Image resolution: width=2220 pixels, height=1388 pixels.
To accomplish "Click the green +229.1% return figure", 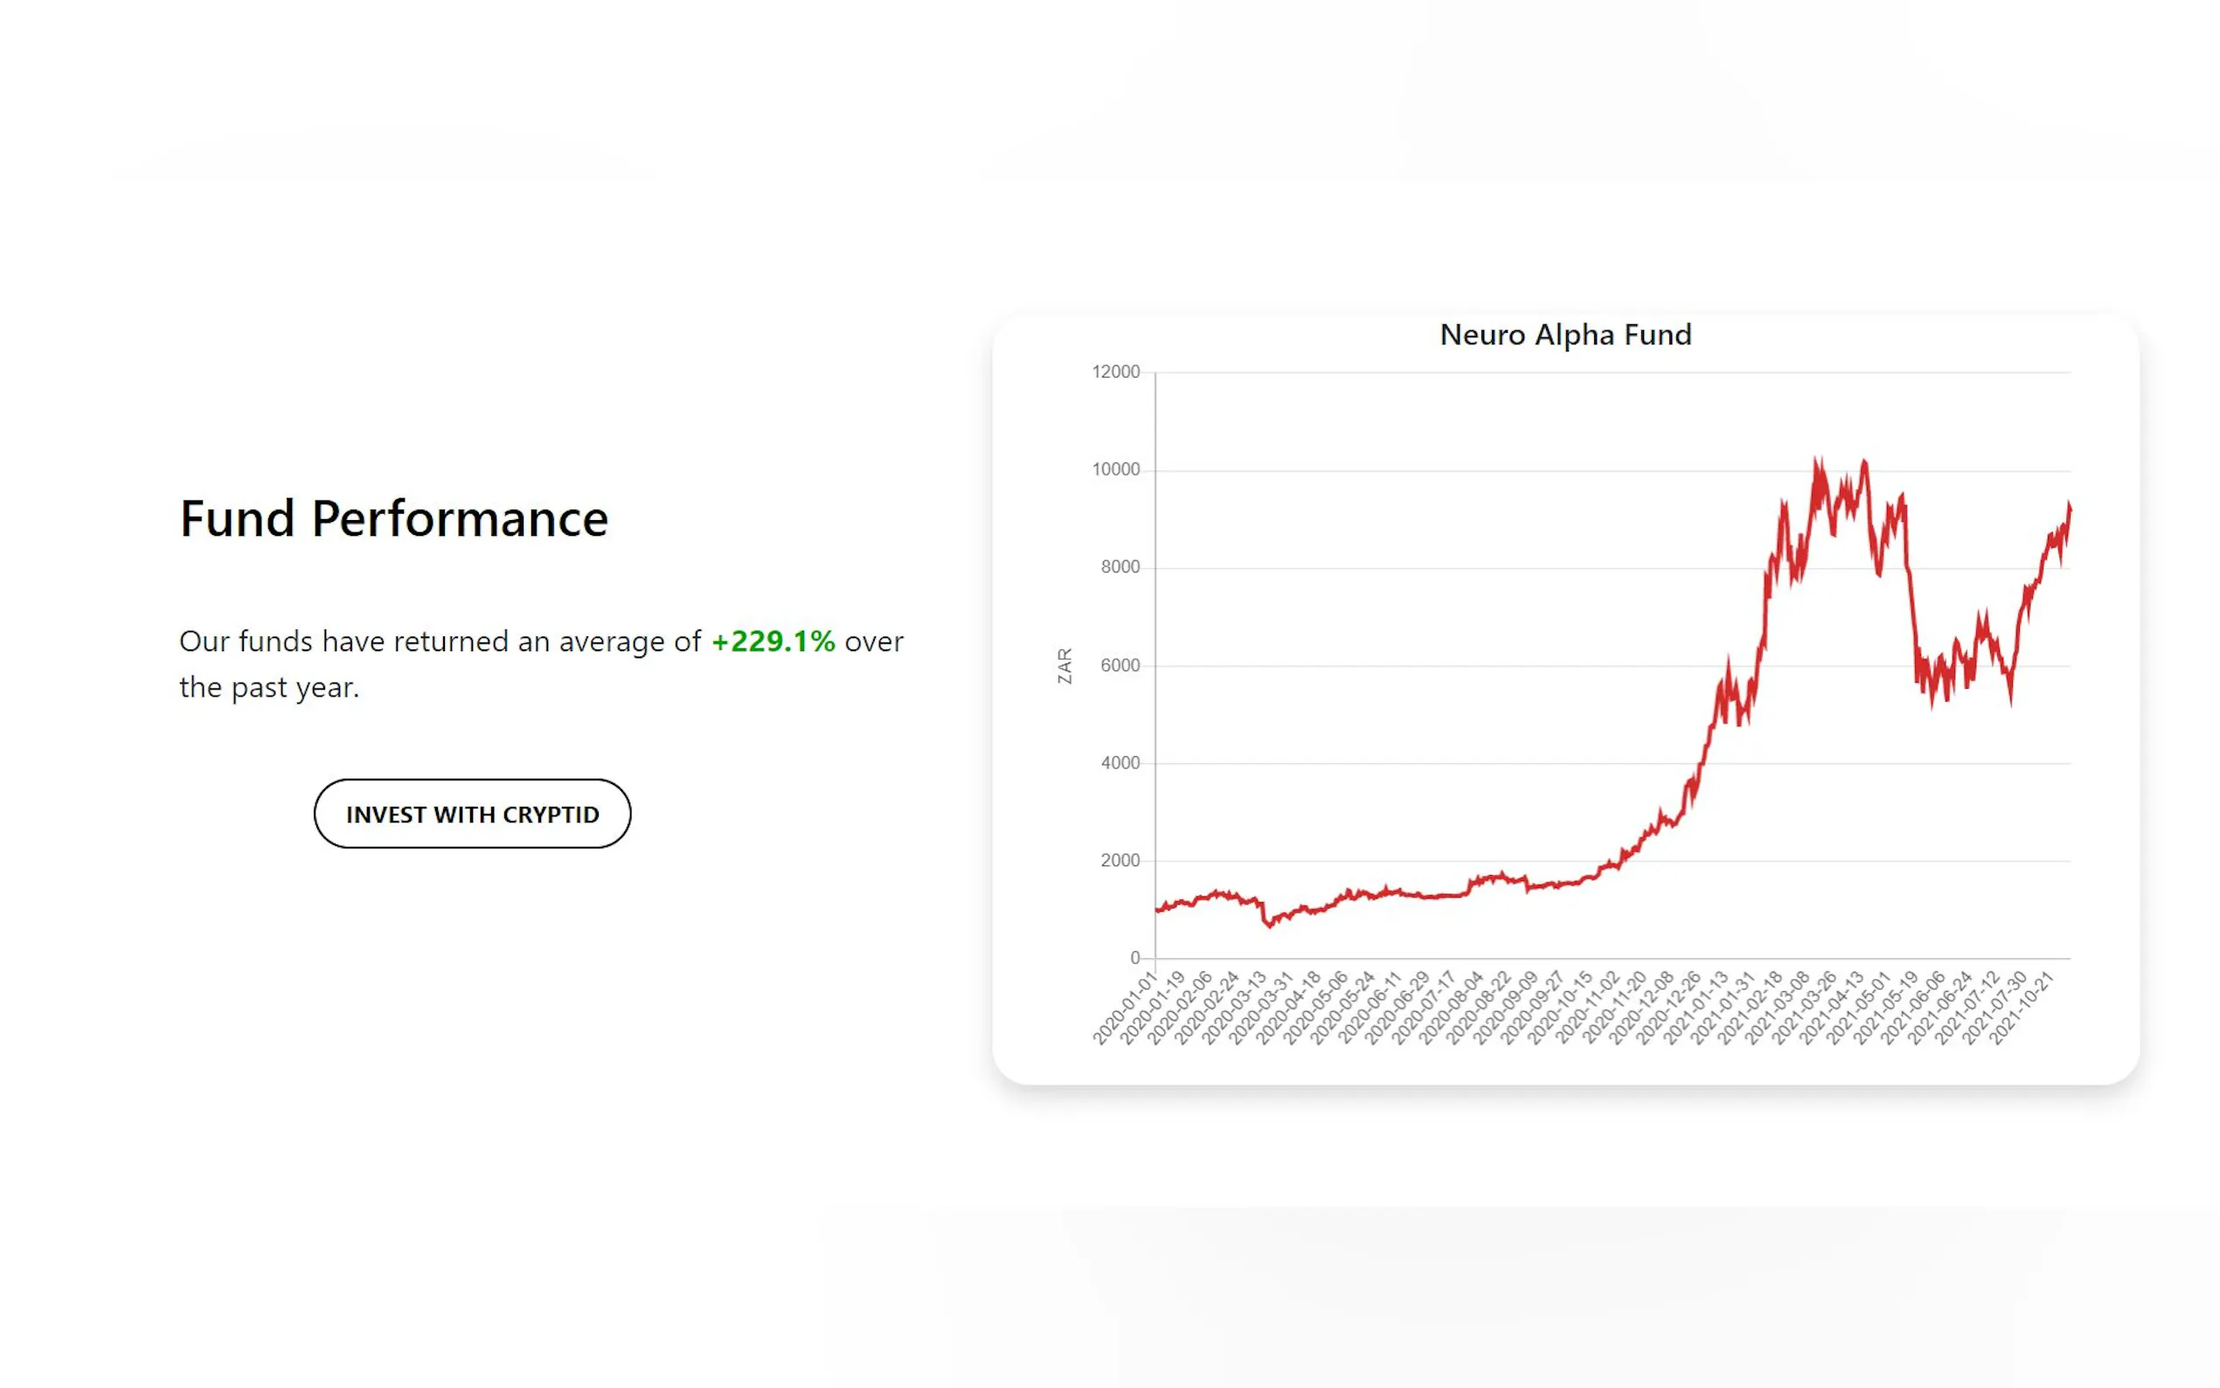I will coord(773,641).
